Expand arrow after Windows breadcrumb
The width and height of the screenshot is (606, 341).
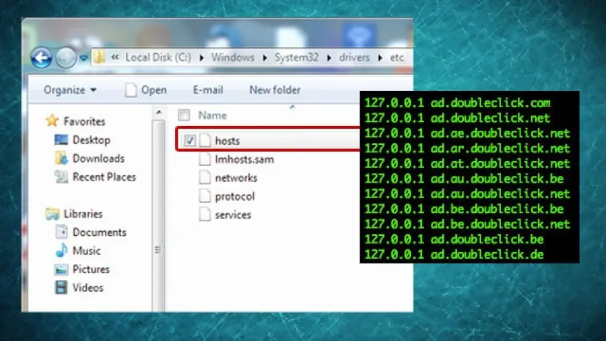click(x=265, y=57)
